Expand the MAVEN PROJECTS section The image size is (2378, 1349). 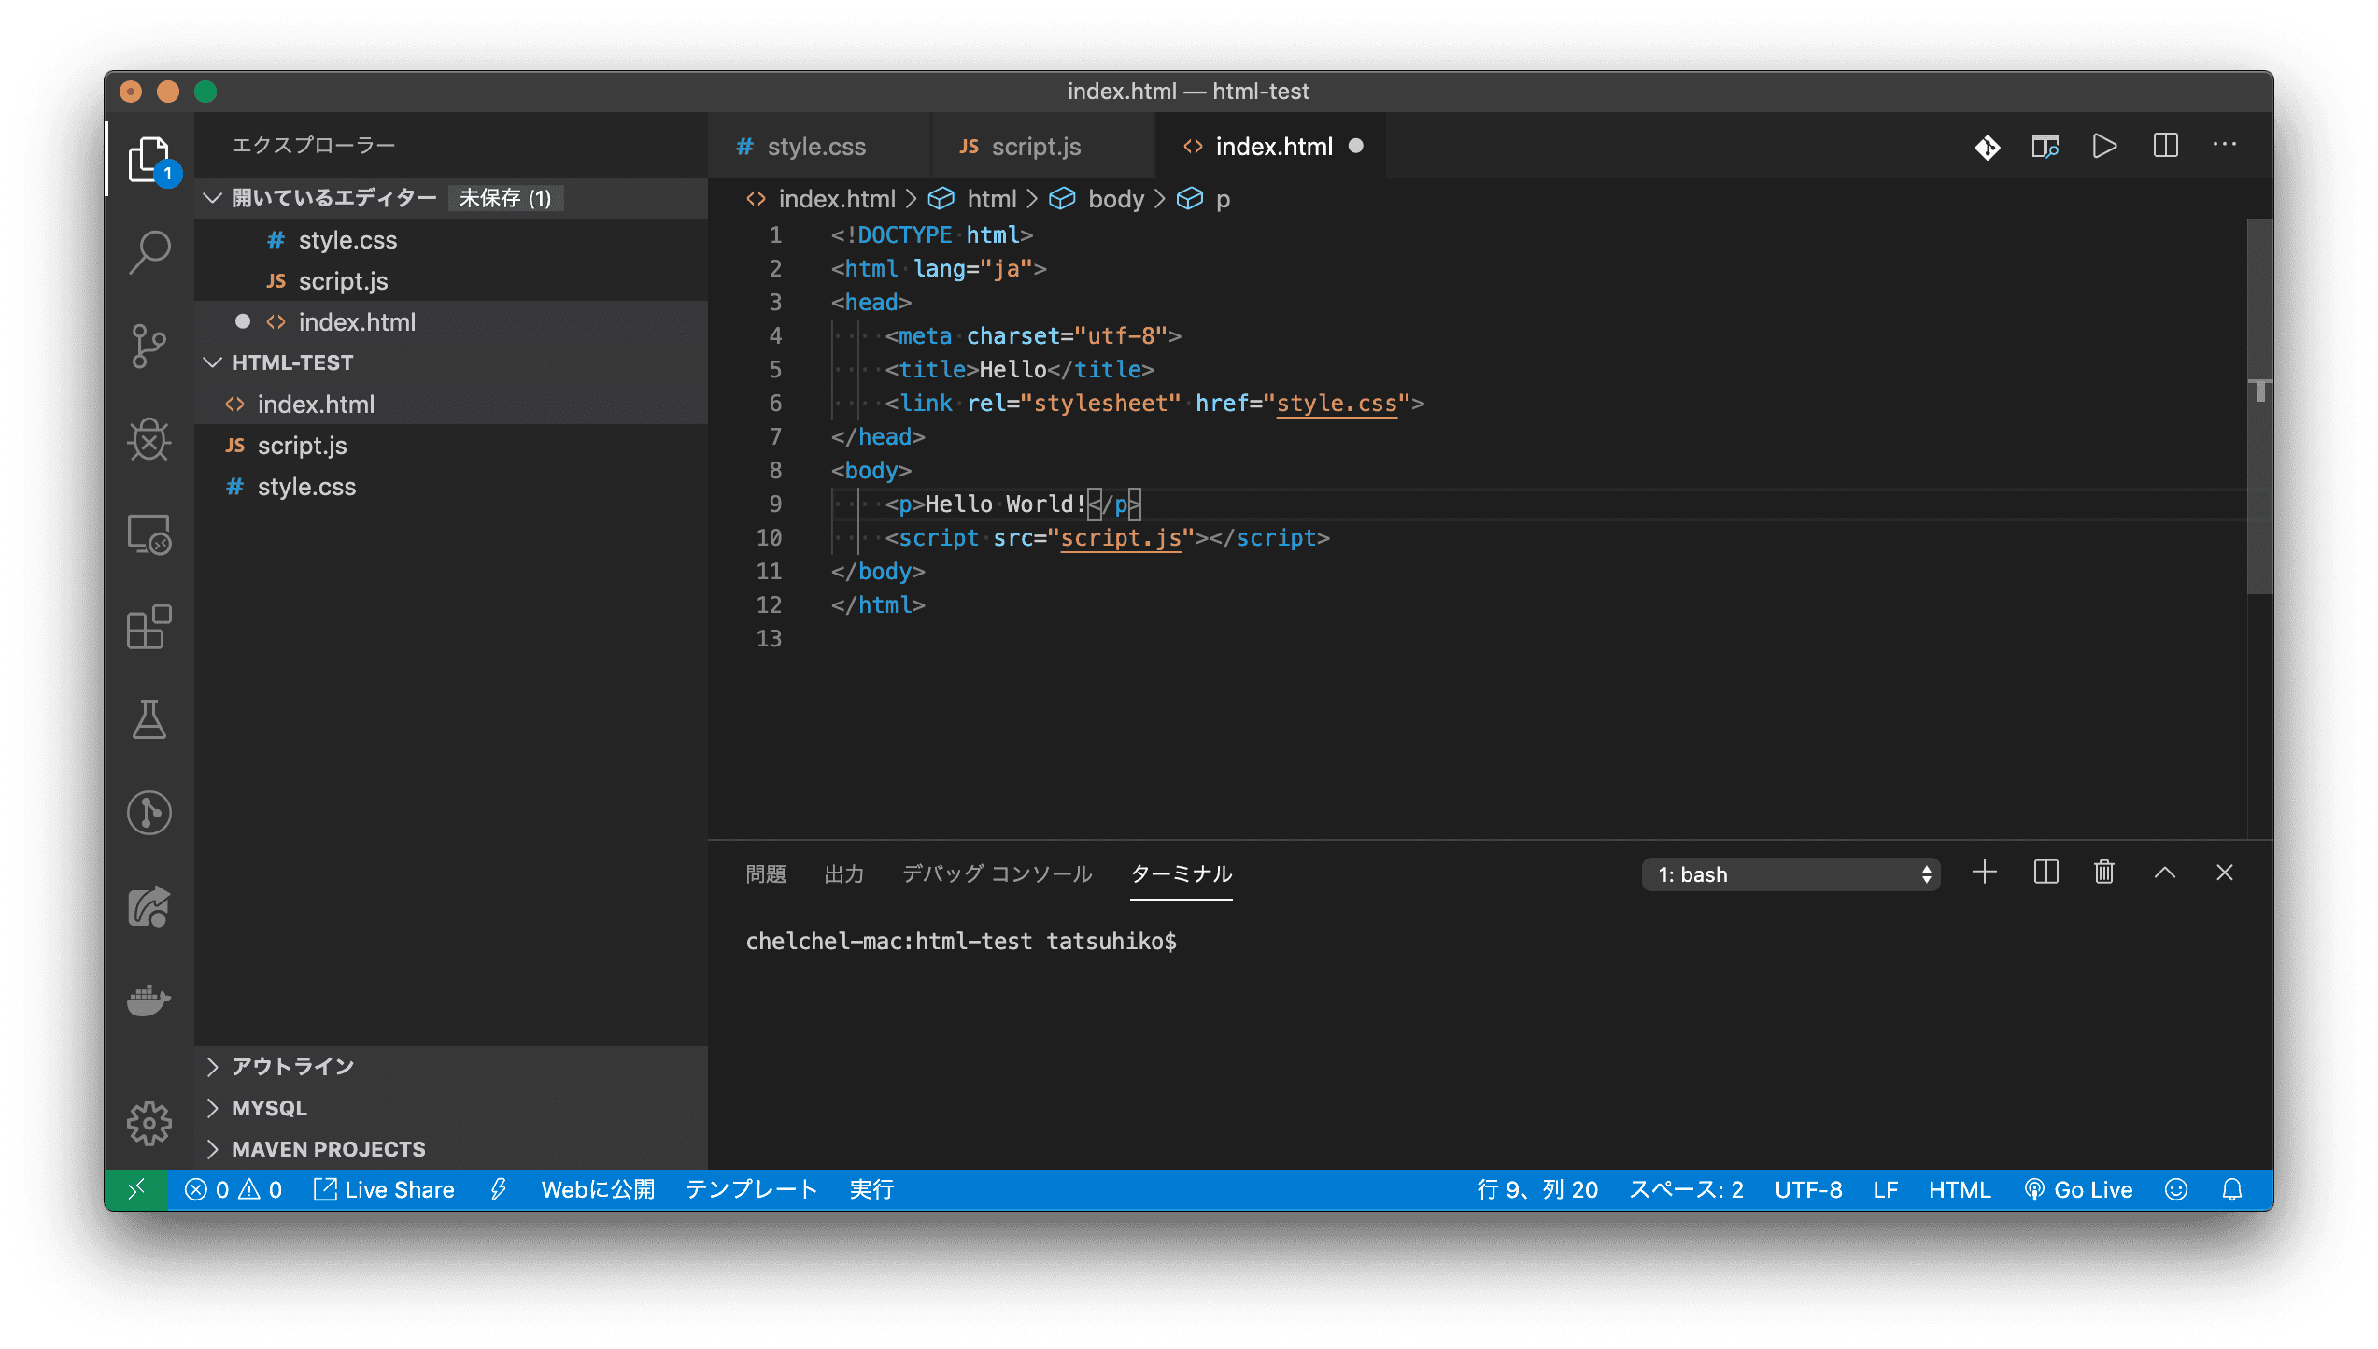pos(328,1149)
